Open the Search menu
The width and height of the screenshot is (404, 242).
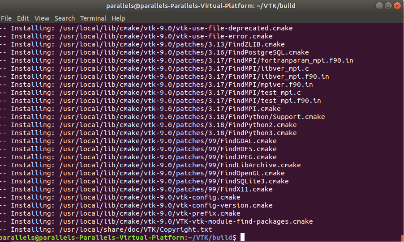64,18
